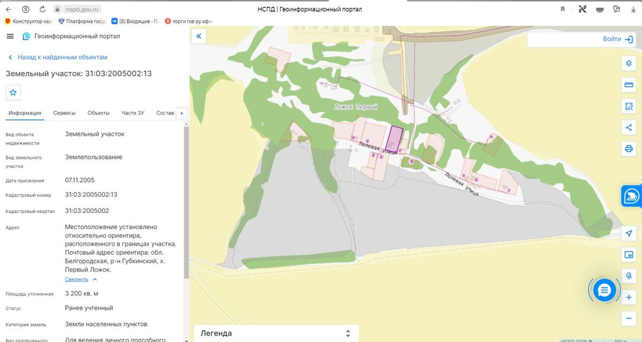Image resolution: width=642 pixels, height=342 pixels.
Task: Zoom in the map with plus
Action: [x=629, y=297]
